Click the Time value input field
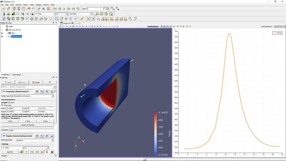The image size is (286, 161). click(95, 8)
